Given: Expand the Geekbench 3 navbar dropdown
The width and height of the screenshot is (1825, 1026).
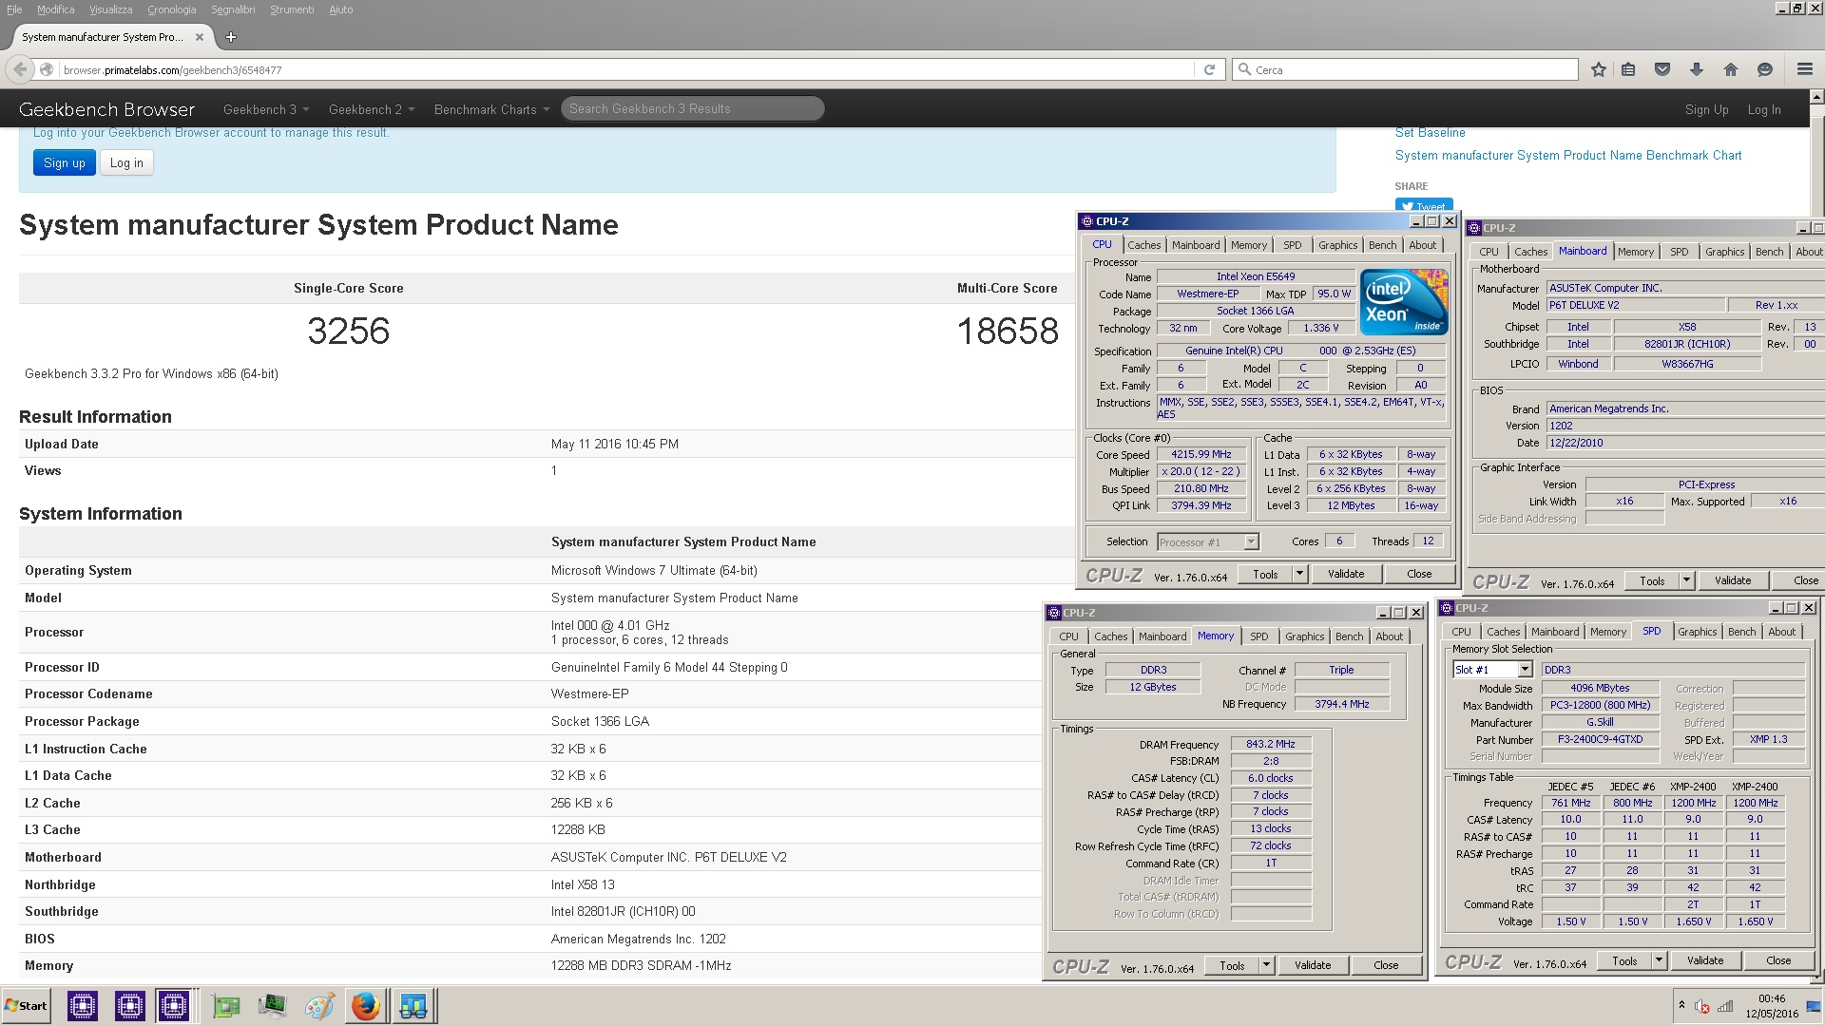Looking at the screenshot, I should (266, 109).
